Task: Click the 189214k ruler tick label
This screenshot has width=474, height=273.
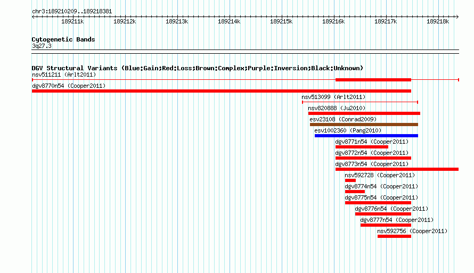Action: click(229, 21)
